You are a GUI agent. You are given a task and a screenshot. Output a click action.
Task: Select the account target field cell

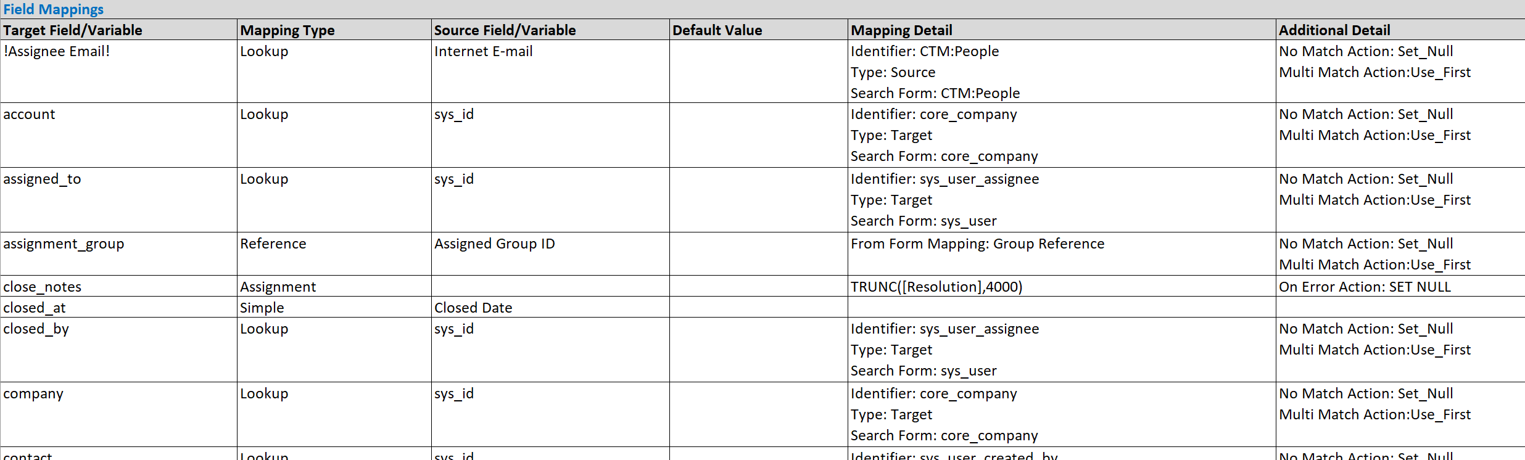tap(118, 135)
